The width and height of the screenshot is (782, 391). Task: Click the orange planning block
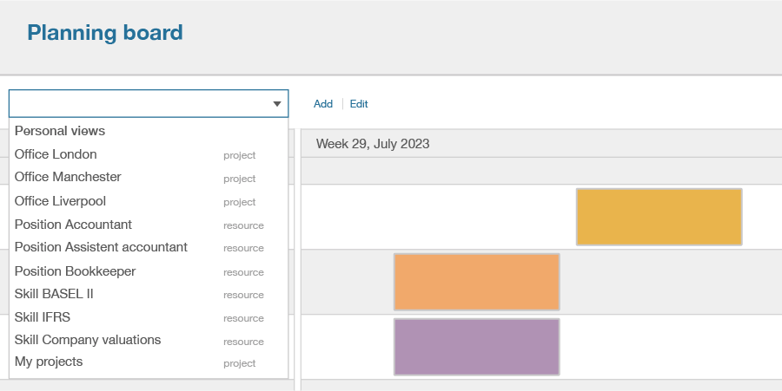coord(477,282)
